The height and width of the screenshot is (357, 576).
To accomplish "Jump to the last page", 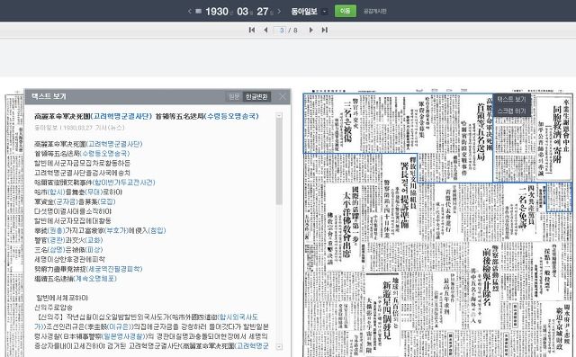I will [x=325, y=30].
